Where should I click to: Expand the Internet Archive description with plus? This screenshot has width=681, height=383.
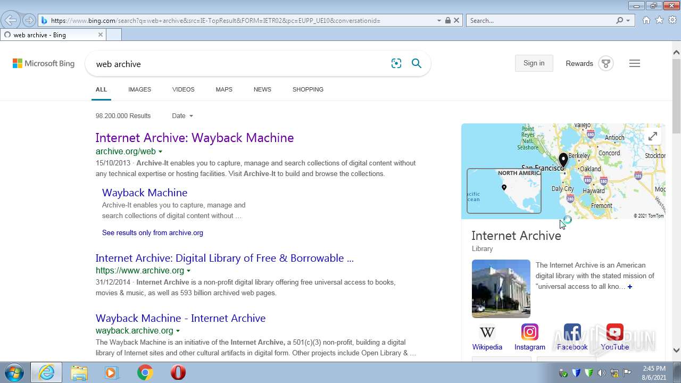point(630,287)
